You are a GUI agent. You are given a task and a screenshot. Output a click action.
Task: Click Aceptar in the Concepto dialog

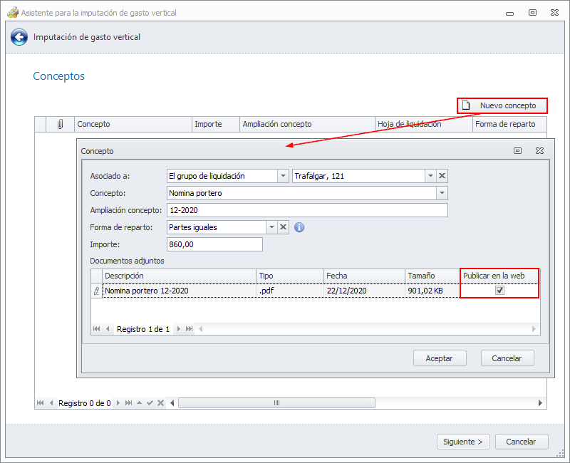click(440, 358)
